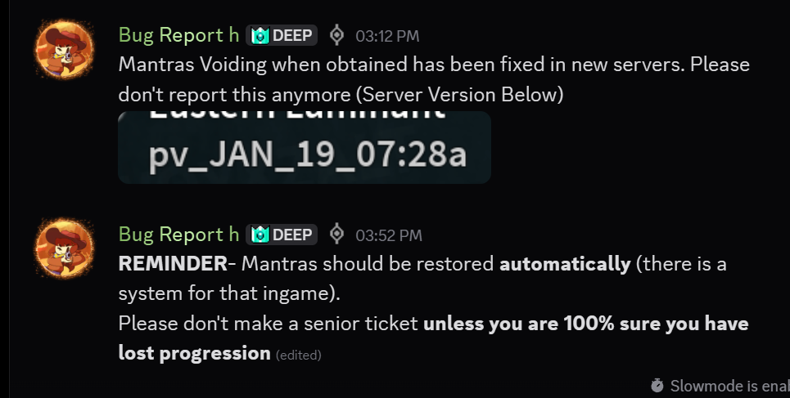Click the role icon beside the 03:12 PM timestamp

coord(336,35)
